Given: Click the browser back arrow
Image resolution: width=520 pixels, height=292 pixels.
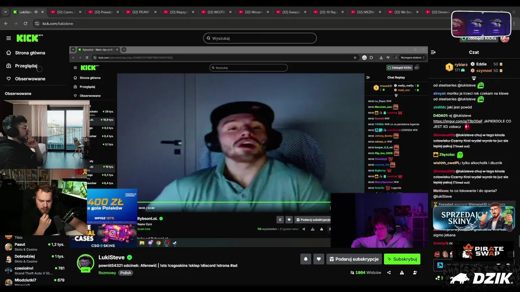Looking at the screenshot, I should 6,24.
